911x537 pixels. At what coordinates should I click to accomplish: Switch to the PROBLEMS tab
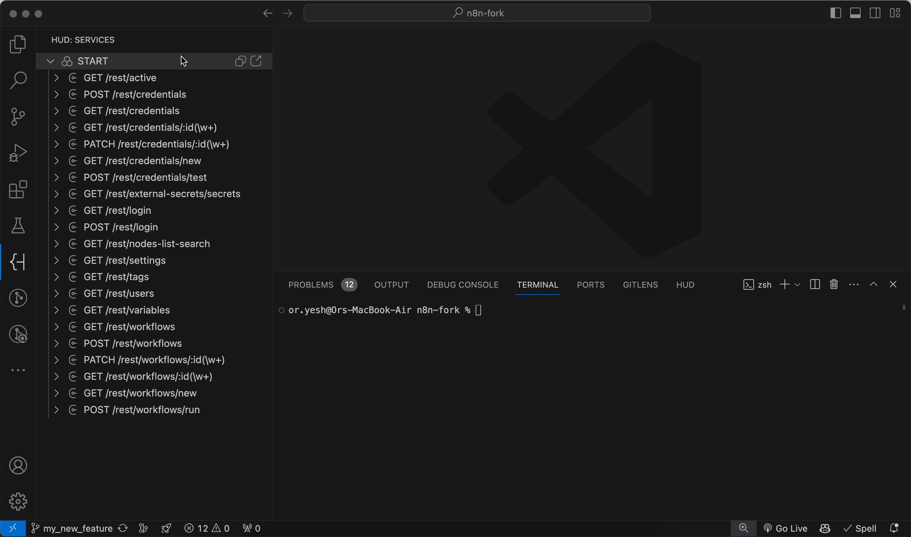click(310, 285)
